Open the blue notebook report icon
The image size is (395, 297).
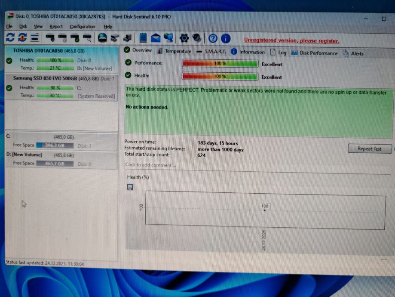coord(143,38)
